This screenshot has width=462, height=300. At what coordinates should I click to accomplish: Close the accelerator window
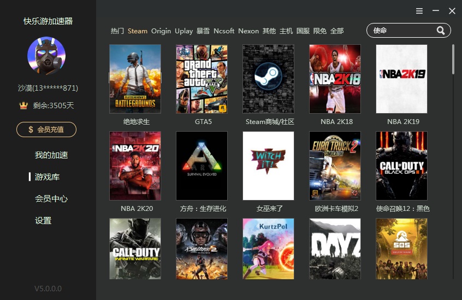452,11
